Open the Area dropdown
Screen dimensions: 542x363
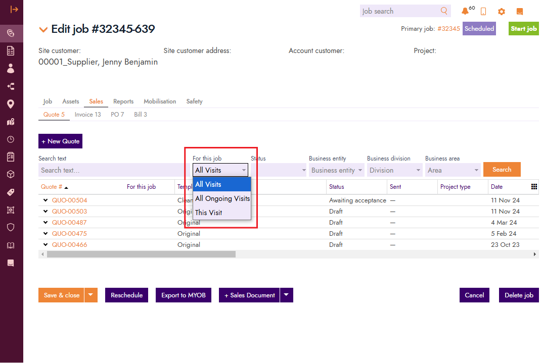453,170
